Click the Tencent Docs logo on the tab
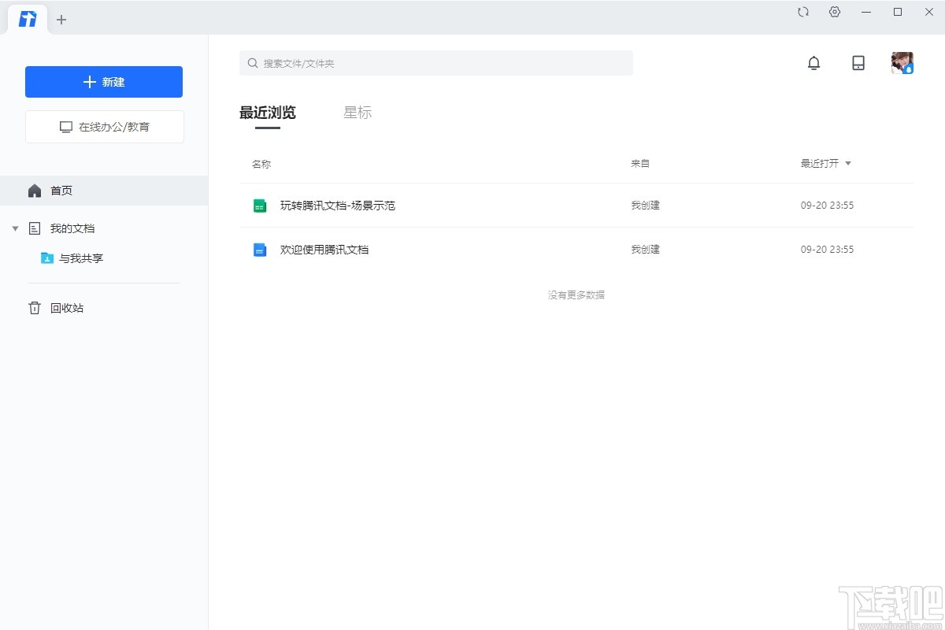 pyautogui.click(x=28, y=19)
